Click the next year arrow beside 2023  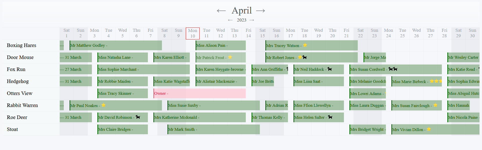click(252, 20)
